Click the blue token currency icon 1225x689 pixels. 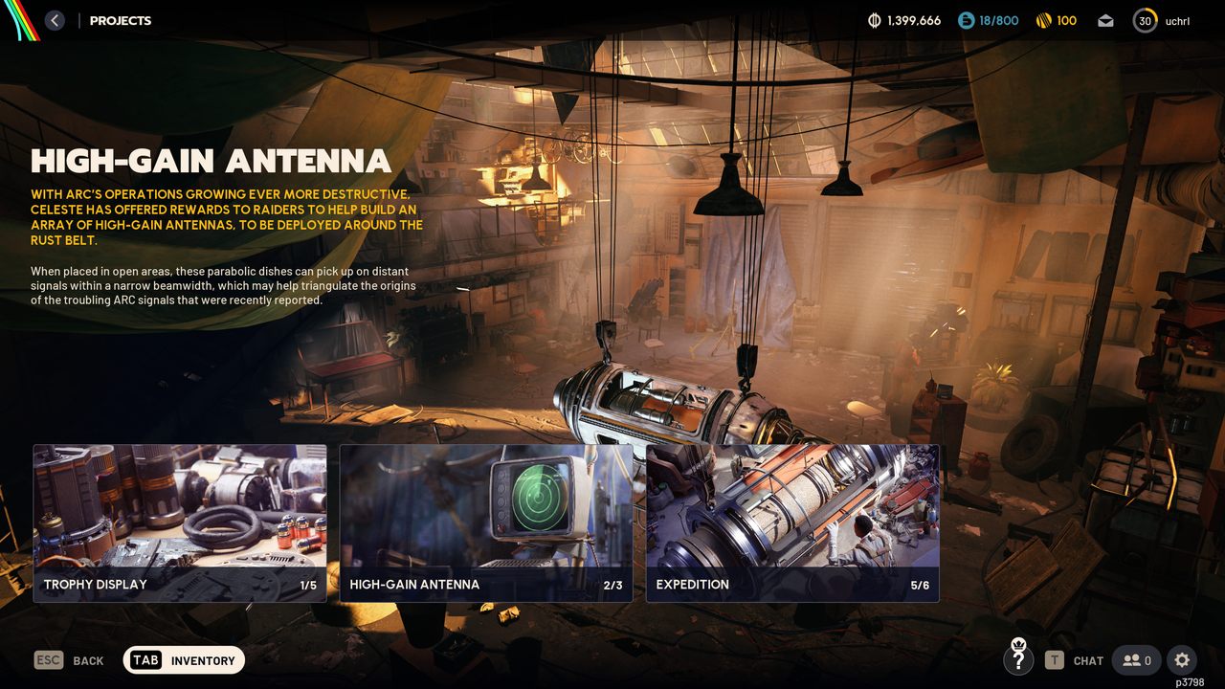966,20
